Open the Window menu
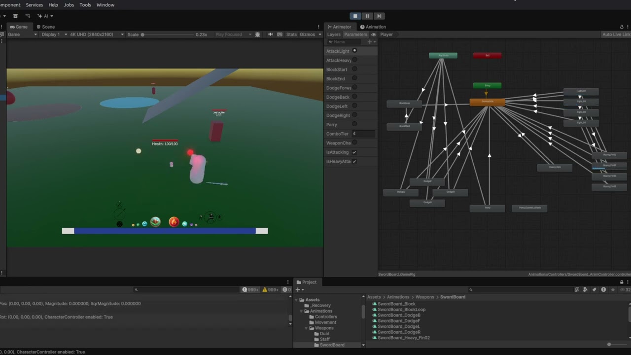This screenshot has width=631, height=355. 105,5
